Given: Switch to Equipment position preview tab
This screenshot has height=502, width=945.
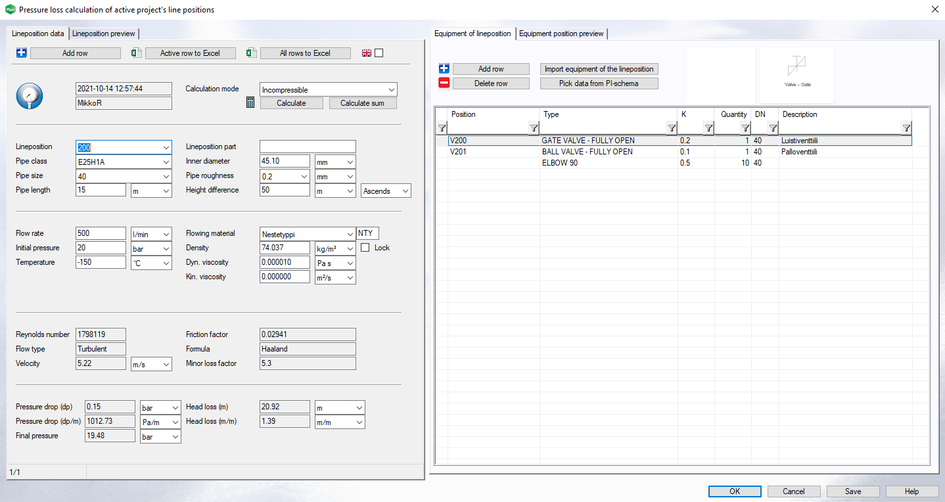Looking at the screenshot, I should (x=561, y=34).
